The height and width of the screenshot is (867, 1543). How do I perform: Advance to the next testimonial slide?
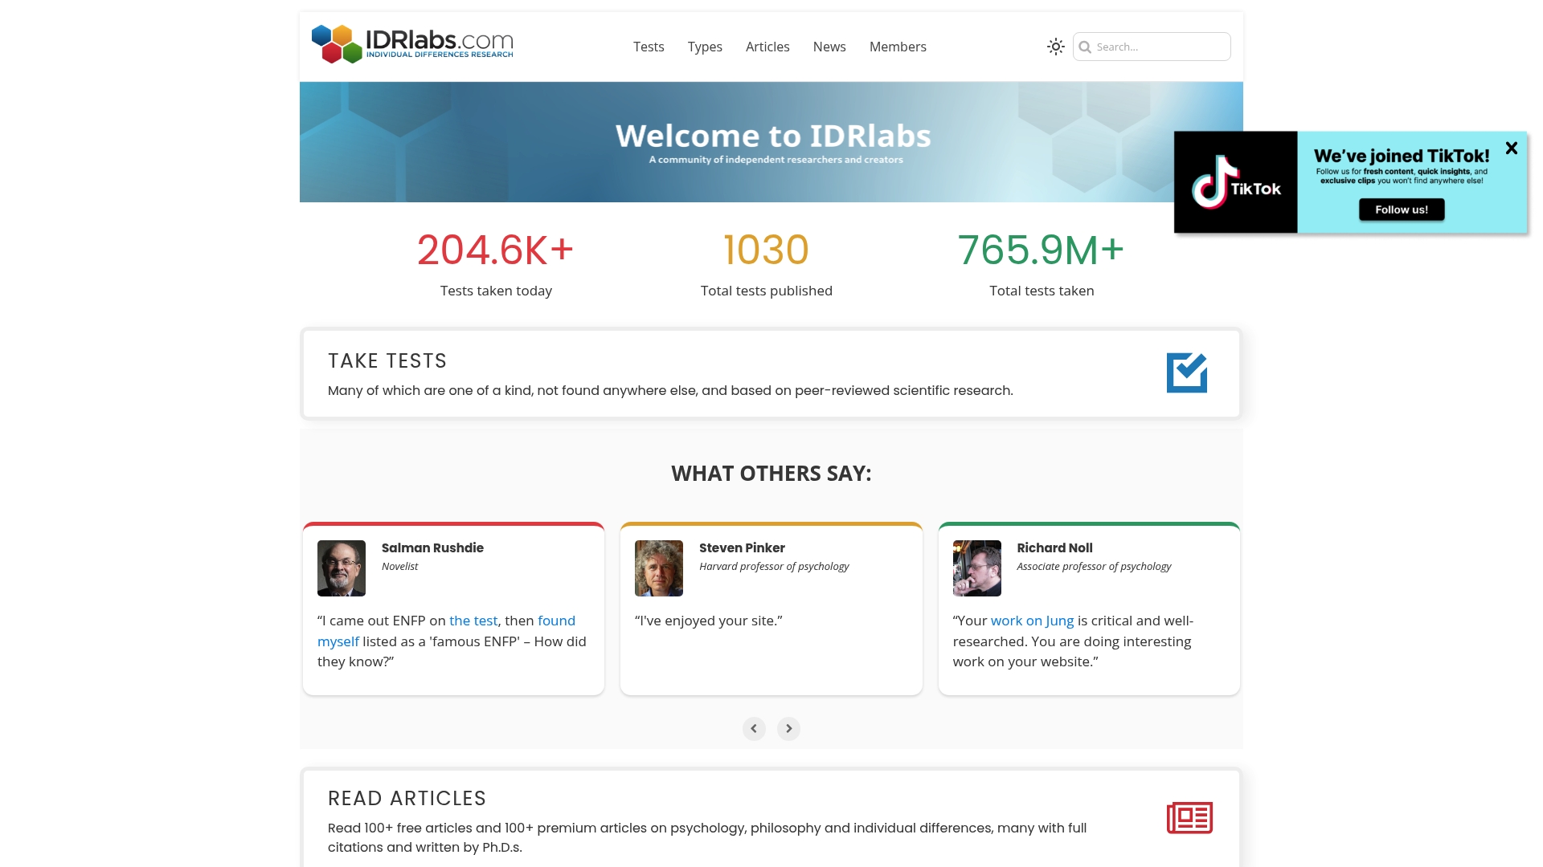coord(788,728)
